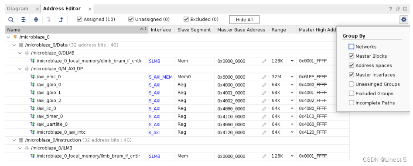Click S_AXI_MEM interface link
The width and height of the screenshot is (413, 166).
point(160,77)
